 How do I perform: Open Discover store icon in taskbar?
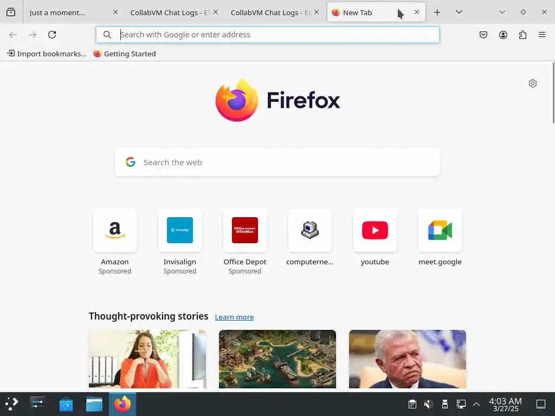(x=66, y=404)
